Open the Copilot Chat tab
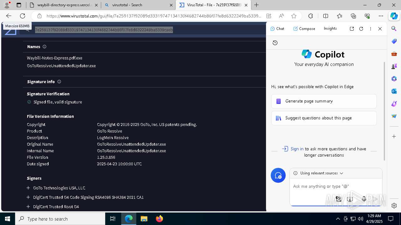The width and height of the screenshot is (401, 225). pos(277,28)
